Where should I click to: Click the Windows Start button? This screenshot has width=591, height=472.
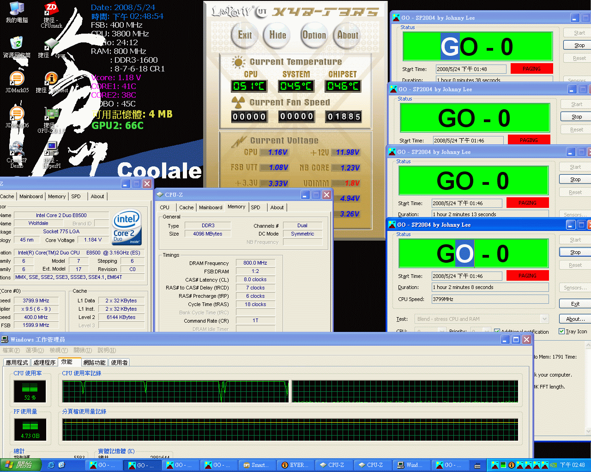click(20, 465)
